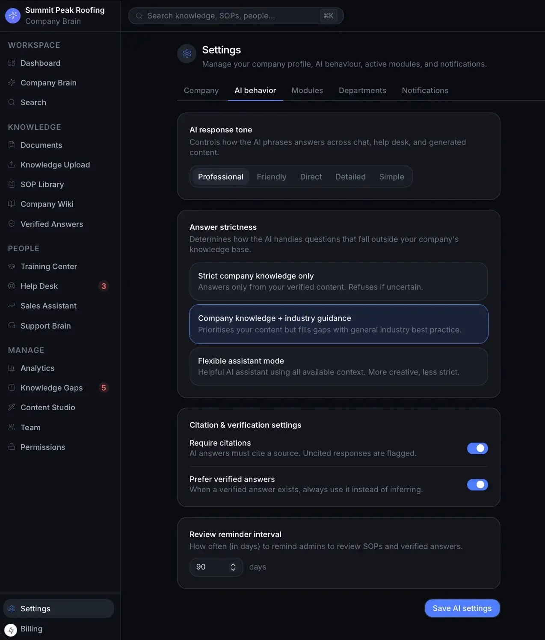Screen dimensions: 545x640
Task: Open SOP Library in the sidebar
Action: (59, 185)
